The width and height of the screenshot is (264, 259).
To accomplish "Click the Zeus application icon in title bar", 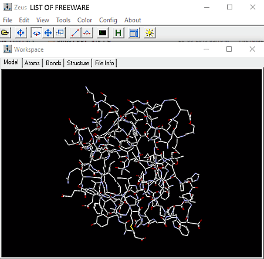I will (8, 7).
